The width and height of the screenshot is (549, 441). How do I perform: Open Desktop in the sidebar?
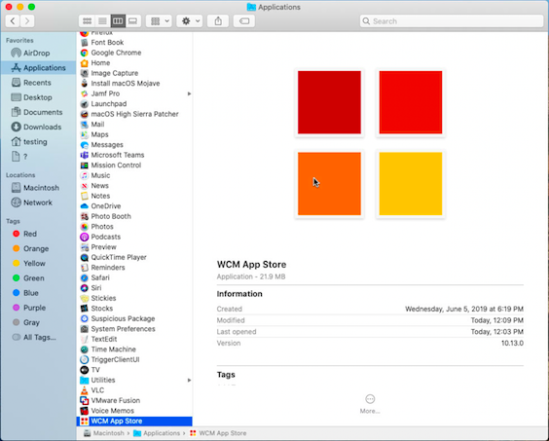(x=38, y=97)
